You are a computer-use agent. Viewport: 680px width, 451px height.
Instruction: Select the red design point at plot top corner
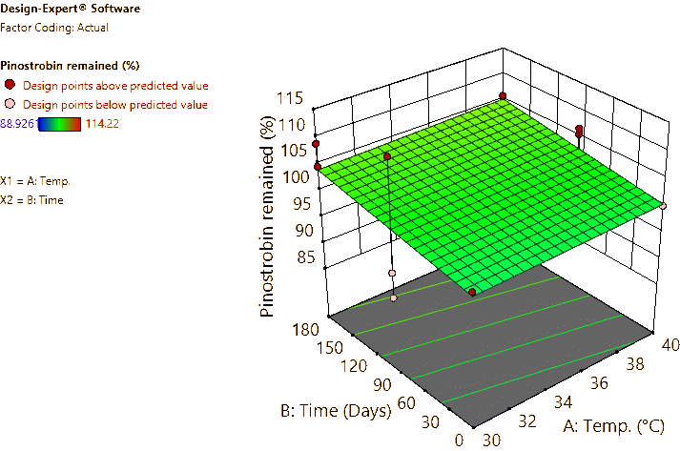point(504,96)
